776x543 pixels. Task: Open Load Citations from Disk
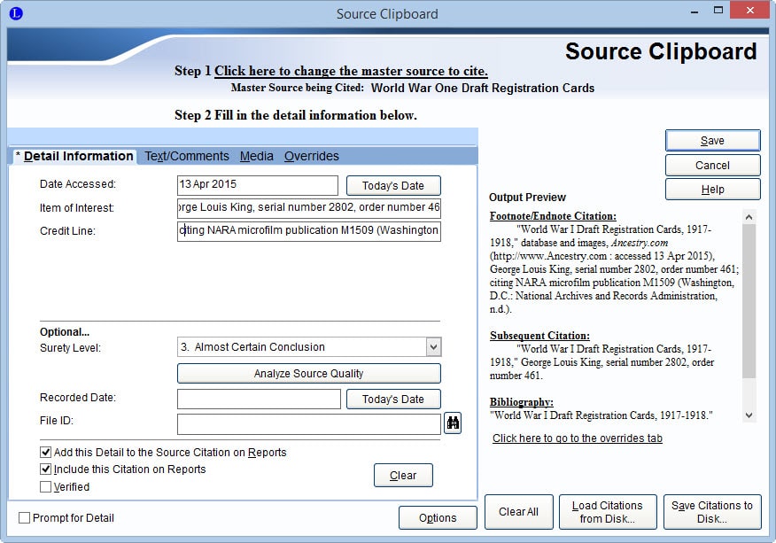(x=608, y=512)
